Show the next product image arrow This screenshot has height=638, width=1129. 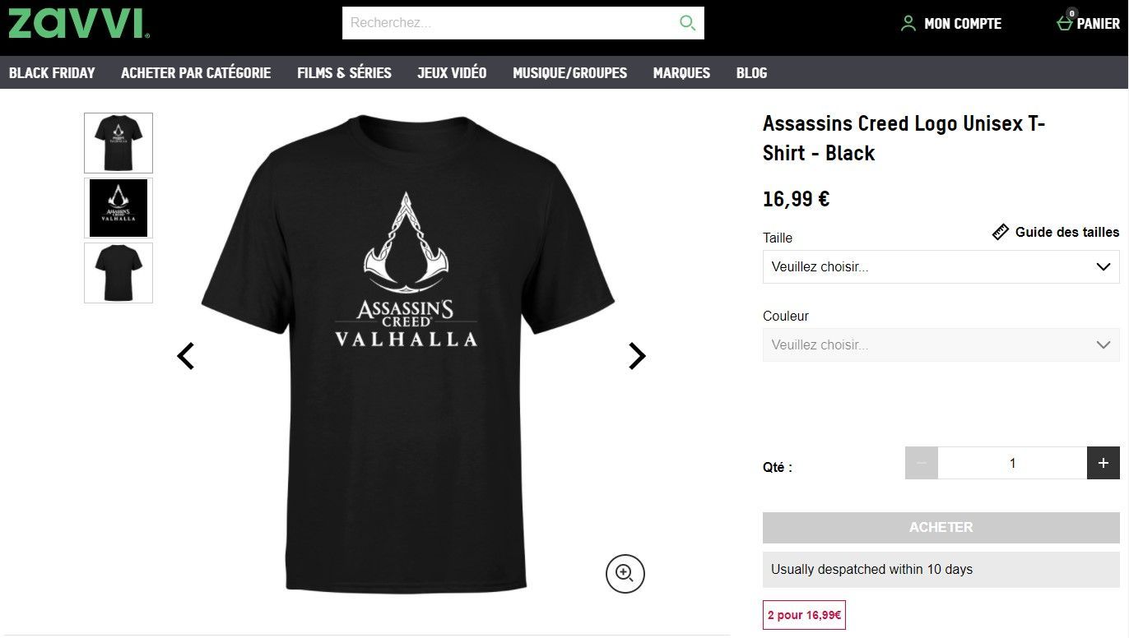[637, 356]
